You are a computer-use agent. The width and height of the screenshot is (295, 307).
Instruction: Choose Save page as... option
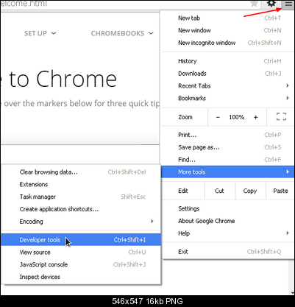click(x=227, y=147)
